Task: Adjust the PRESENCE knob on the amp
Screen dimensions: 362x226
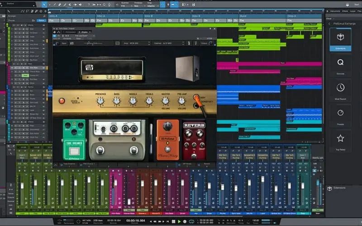Action: click(100, 101)
